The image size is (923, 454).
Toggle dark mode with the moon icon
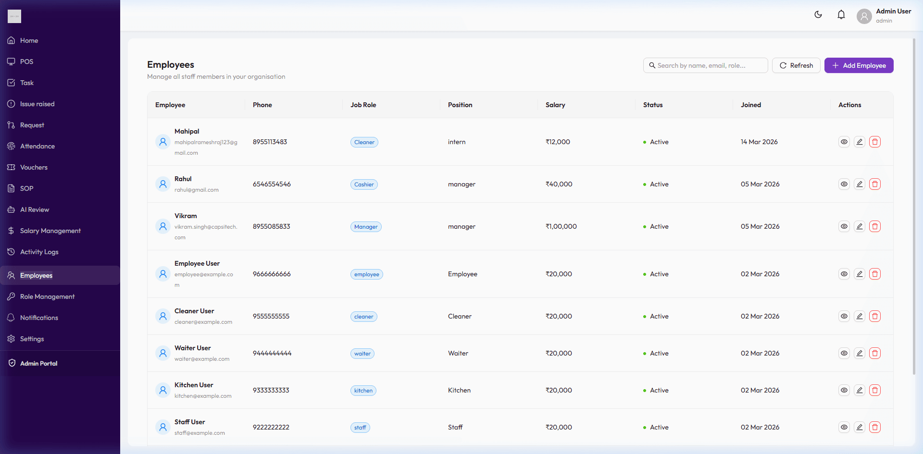click(818, 15)
